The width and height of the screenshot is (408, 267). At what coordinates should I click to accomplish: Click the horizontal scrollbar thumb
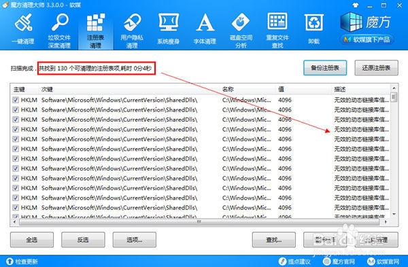199,222
